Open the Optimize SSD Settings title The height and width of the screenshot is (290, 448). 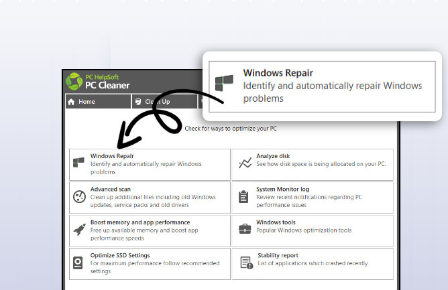coord(120,255)
